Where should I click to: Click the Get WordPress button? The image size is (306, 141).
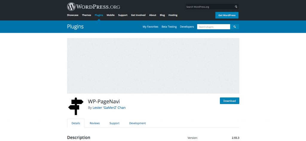click(227, 15)
